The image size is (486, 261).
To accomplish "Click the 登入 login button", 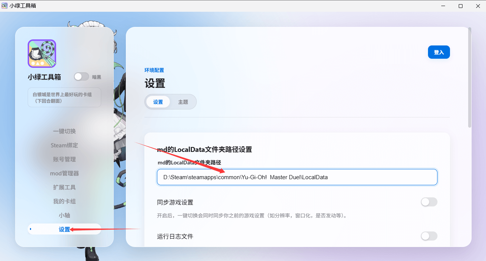I will 439,52.
